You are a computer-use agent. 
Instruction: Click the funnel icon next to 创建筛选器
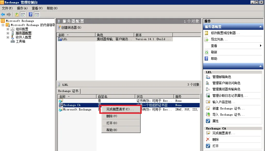(x=59, y=27)
